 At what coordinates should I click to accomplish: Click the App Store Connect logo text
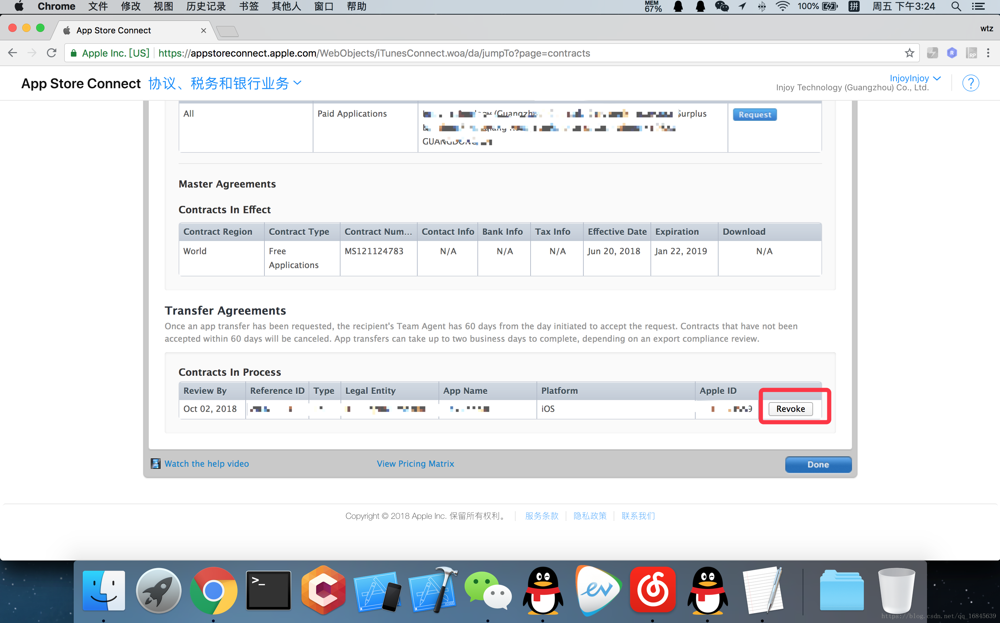click(81, 83)
